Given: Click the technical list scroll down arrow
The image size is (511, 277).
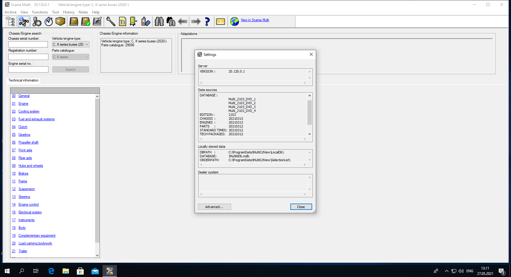Looking at the screenshot, I should pos(97,255).
